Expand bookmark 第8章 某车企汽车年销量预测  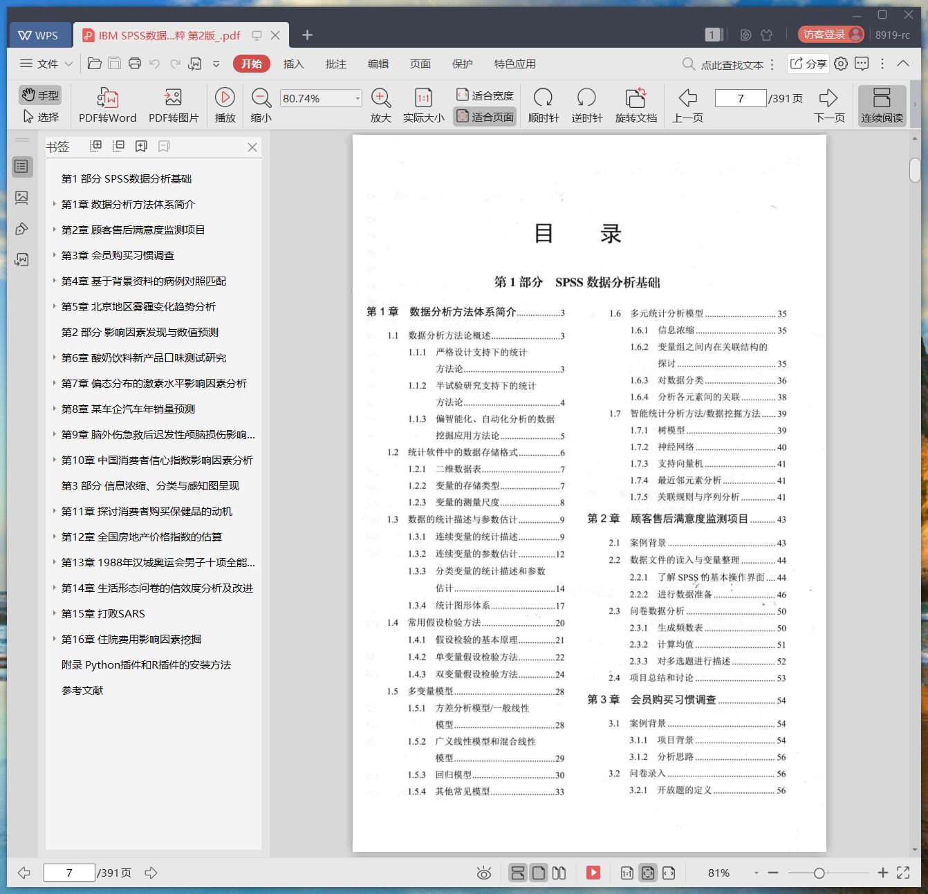(55, 409)
